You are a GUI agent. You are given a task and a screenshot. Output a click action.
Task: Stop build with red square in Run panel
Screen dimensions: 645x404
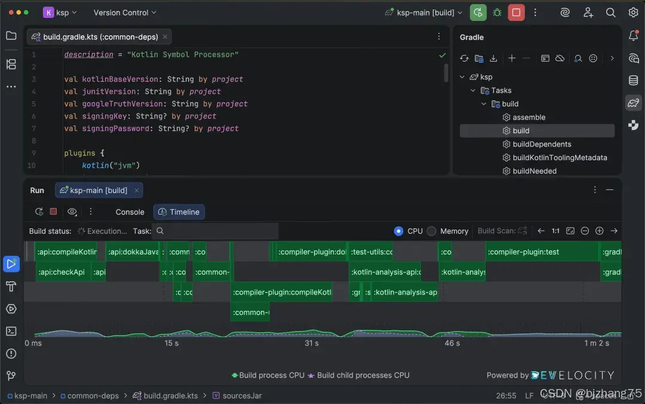click(54, 212)
